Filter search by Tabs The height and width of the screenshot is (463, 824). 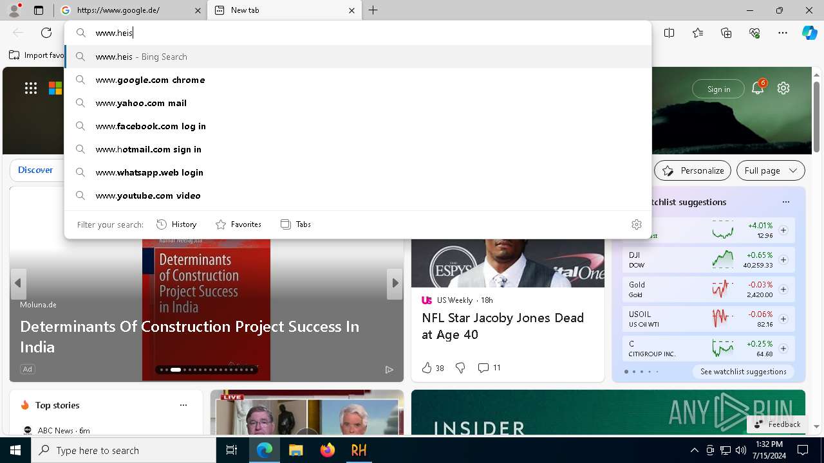(296, 224)
